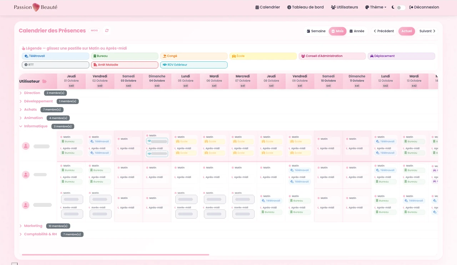Select the Arrêt Maladie legend chip
The height and width of the screenshot is (265, 457).
click(x=125, y=65)
